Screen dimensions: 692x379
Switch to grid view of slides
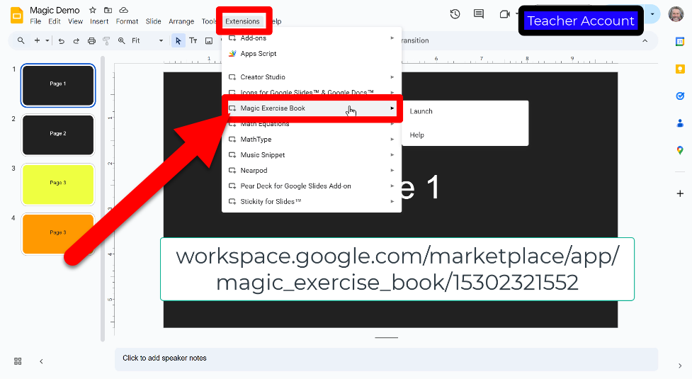click(18, 361)
